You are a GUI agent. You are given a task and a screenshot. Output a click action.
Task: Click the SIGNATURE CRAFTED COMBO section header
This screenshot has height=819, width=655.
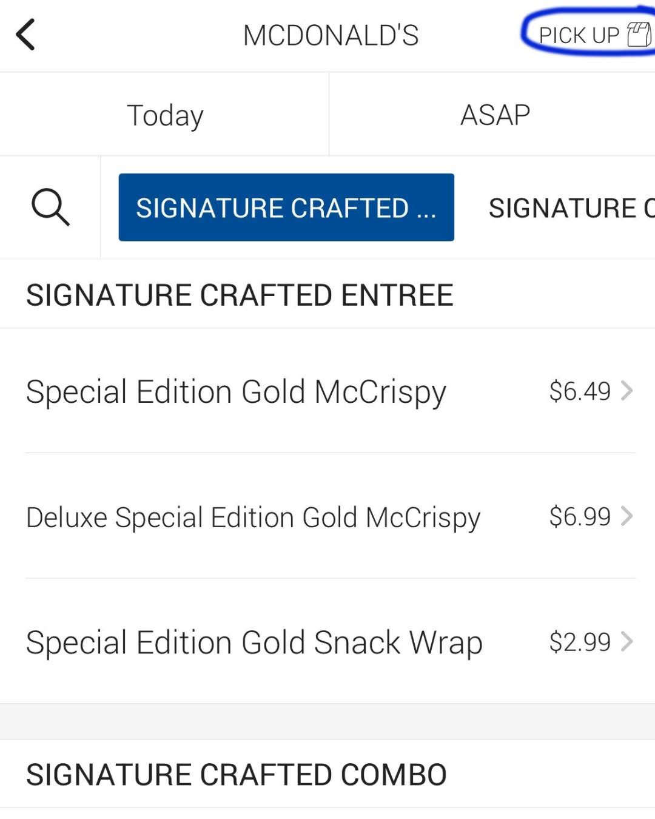click(x=236, y=775)
